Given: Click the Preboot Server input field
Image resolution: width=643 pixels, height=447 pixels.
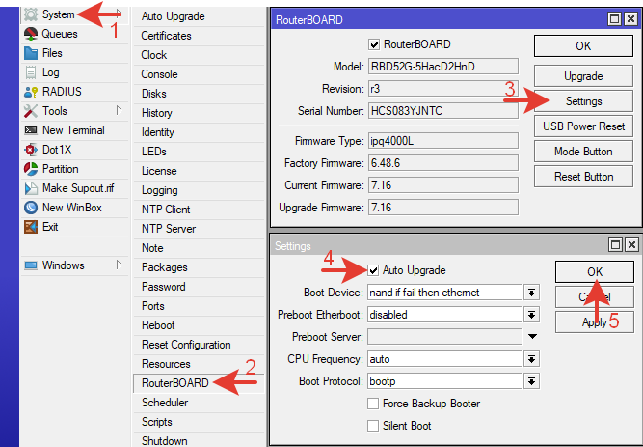Looking at the screenshot, I should (444, 337).
